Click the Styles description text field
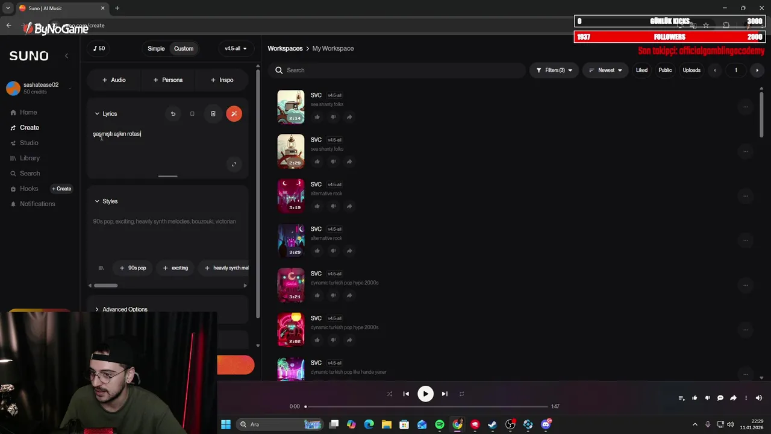 [x=167, y=235]
